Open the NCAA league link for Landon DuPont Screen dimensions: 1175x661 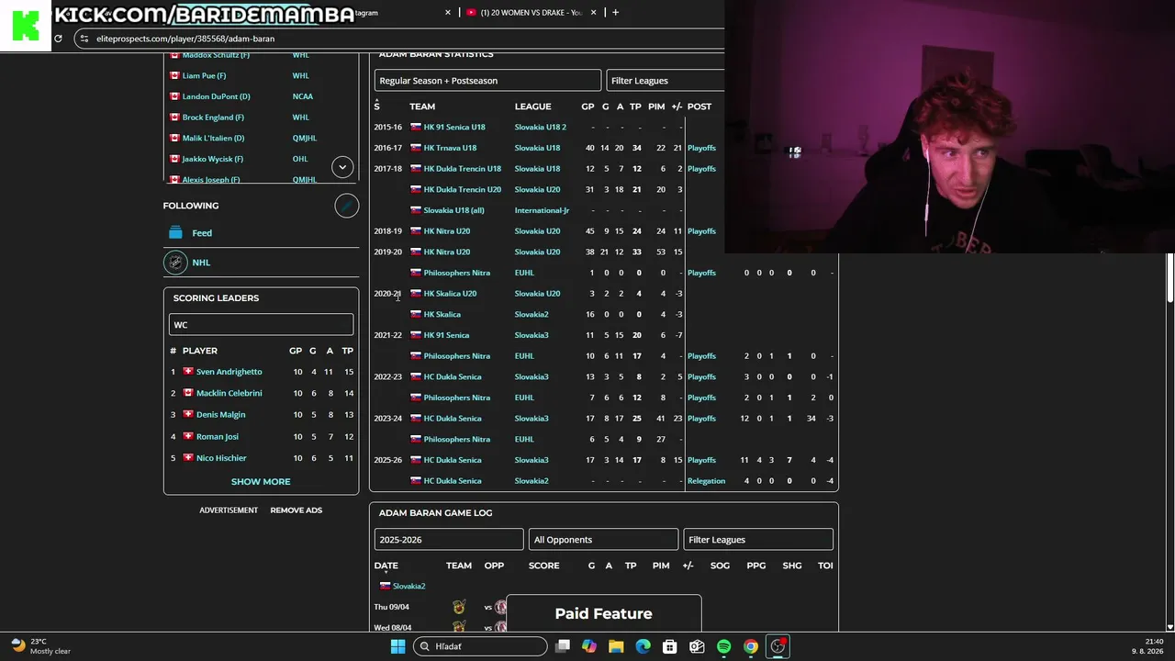(x=303, y=96)
